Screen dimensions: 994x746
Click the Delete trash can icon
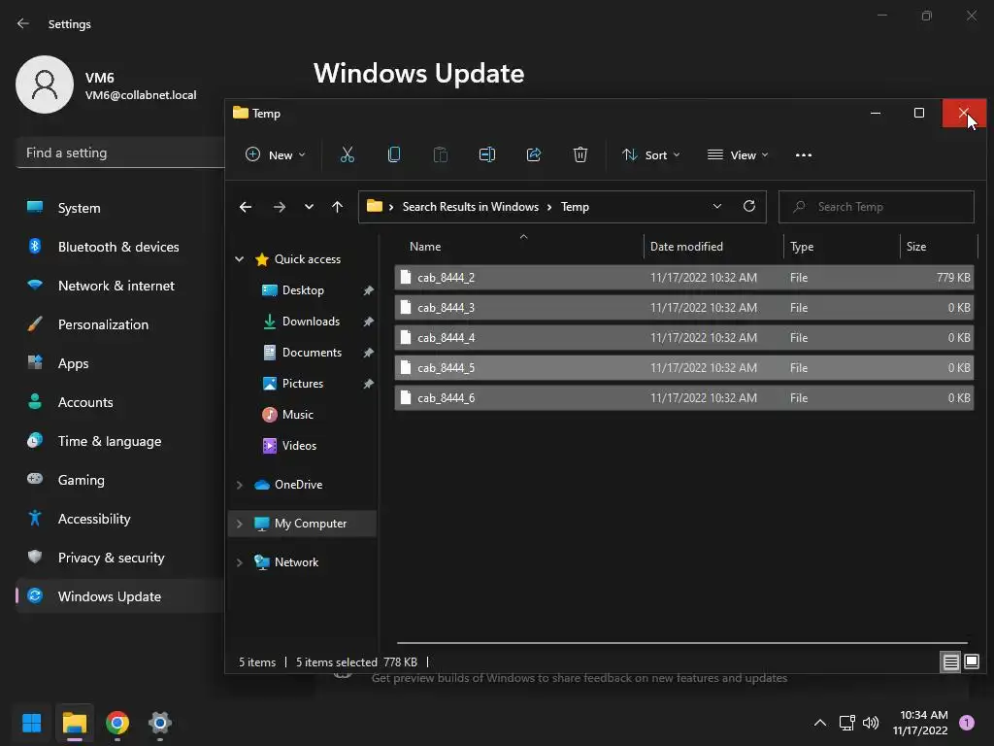pyautogui.click(x=580, y=154)
